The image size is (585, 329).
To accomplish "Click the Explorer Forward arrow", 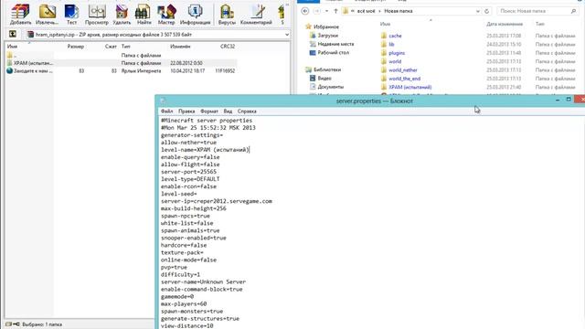I will tap(317, 11).
